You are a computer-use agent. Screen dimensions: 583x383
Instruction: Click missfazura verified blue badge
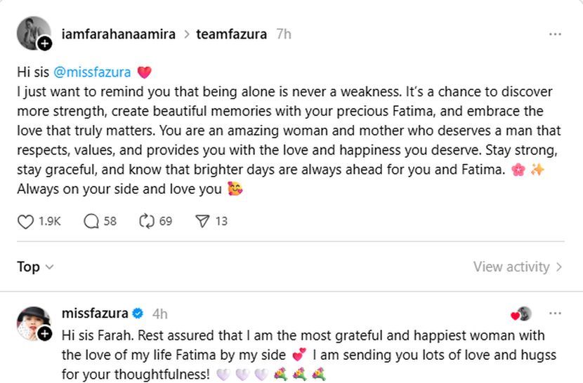point(138,313)
